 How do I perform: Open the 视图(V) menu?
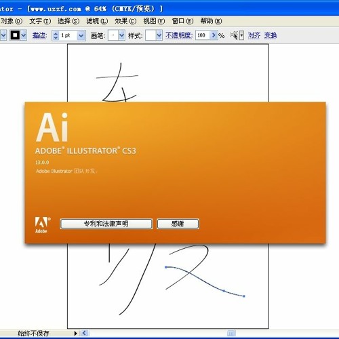(x=154, y=21)
